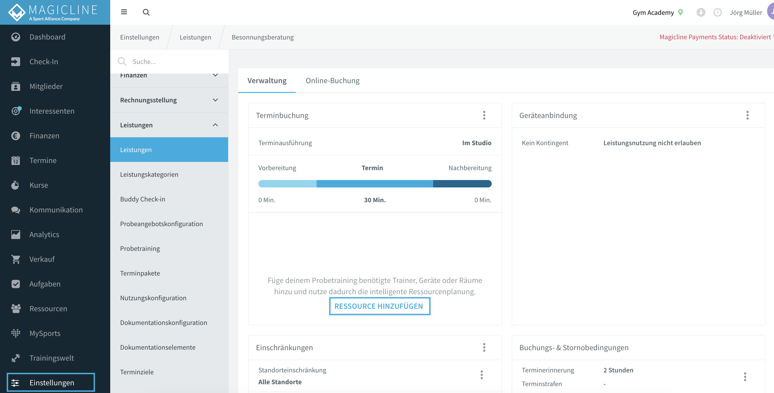This screenshot has width=774, height=393.
Task: Open Dokumentationselemente entry
Action: [169, 347]
